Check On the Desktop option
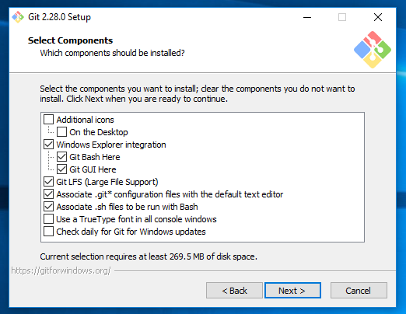This screenshot has height=314, width=406. 61,132
